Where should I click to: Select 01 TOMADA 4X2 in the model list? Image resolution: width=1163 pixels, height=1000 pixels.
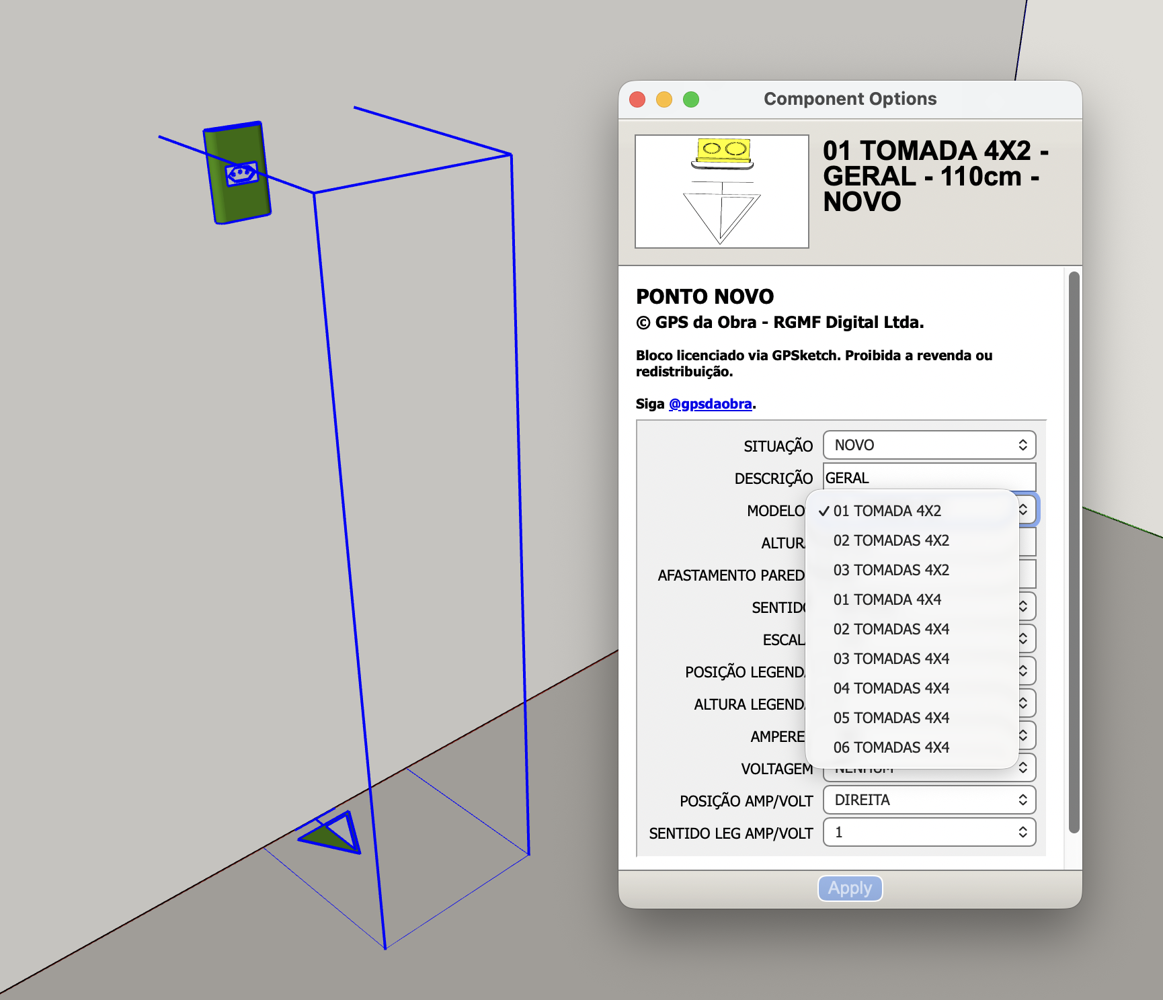pos(912,511)
